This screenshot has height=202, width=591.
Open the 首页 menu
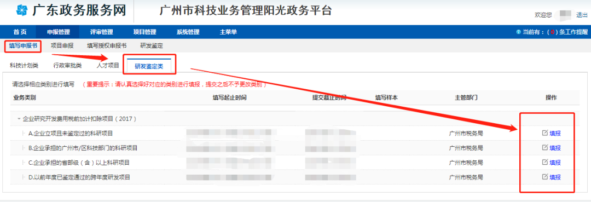[x=20, y=32]
